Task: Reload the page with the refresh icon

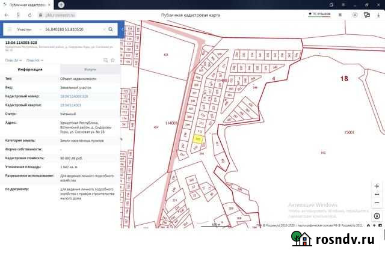Action: click(x=29, y=15)
